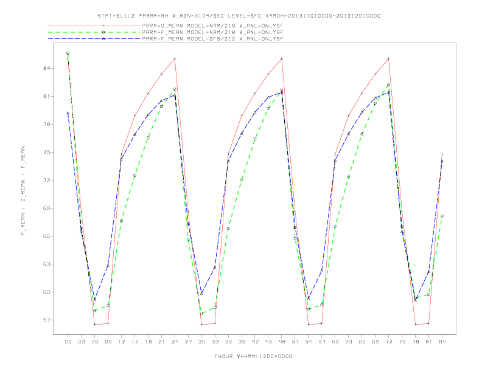Click x-axis tick label 36
This screenshot has height=372, width=482.
[x=228, y=342]
